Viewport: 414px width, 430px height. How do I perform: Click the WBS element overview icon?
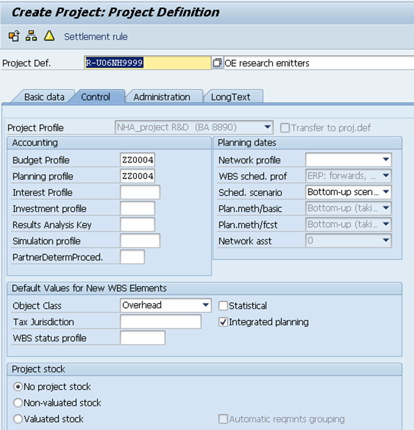tap(14, 37)
